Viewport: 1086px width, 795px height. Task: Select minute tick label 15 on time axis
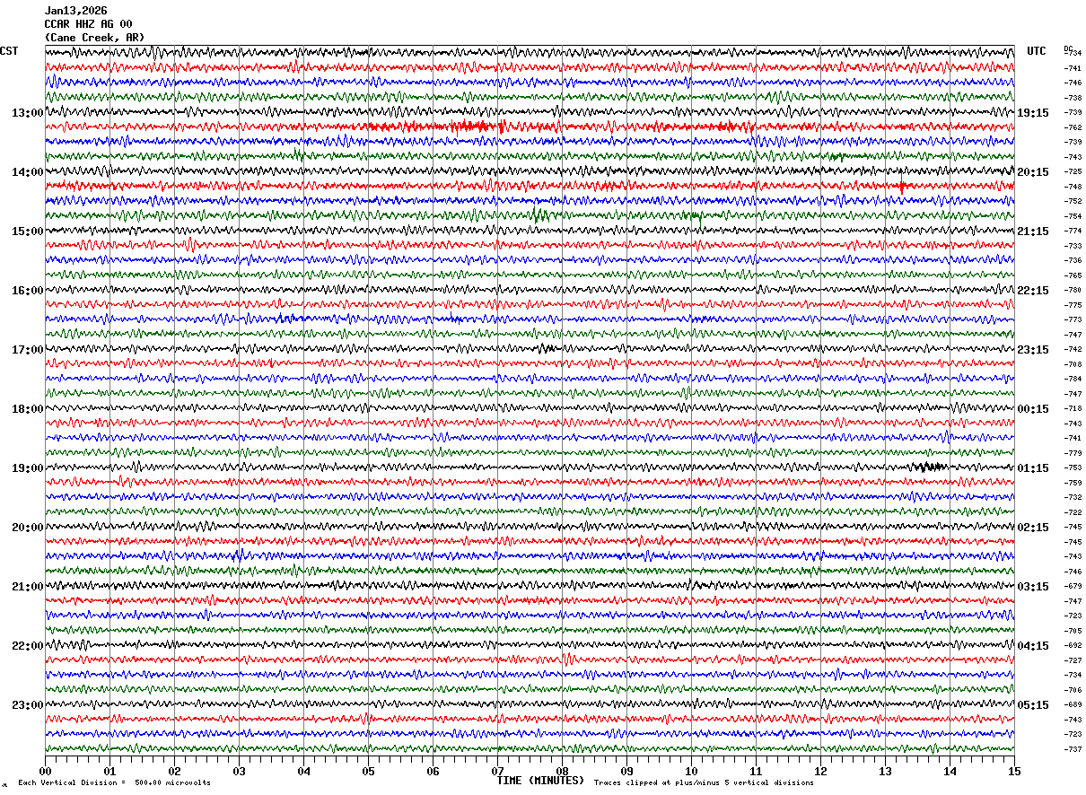1014,771
